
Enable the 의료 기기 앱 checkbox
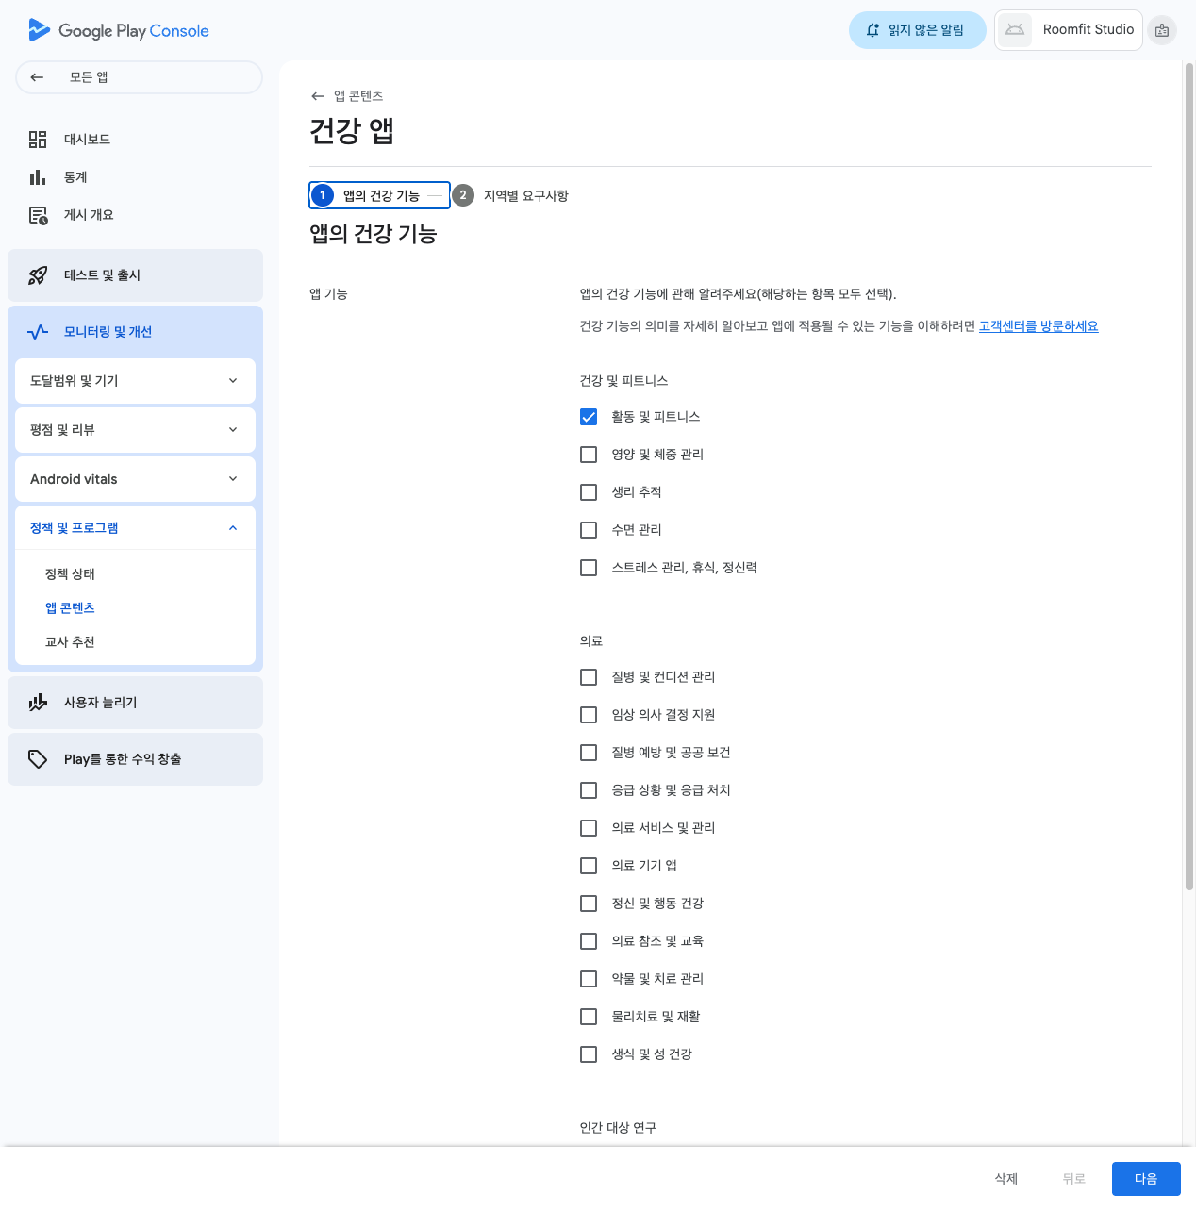589,866
